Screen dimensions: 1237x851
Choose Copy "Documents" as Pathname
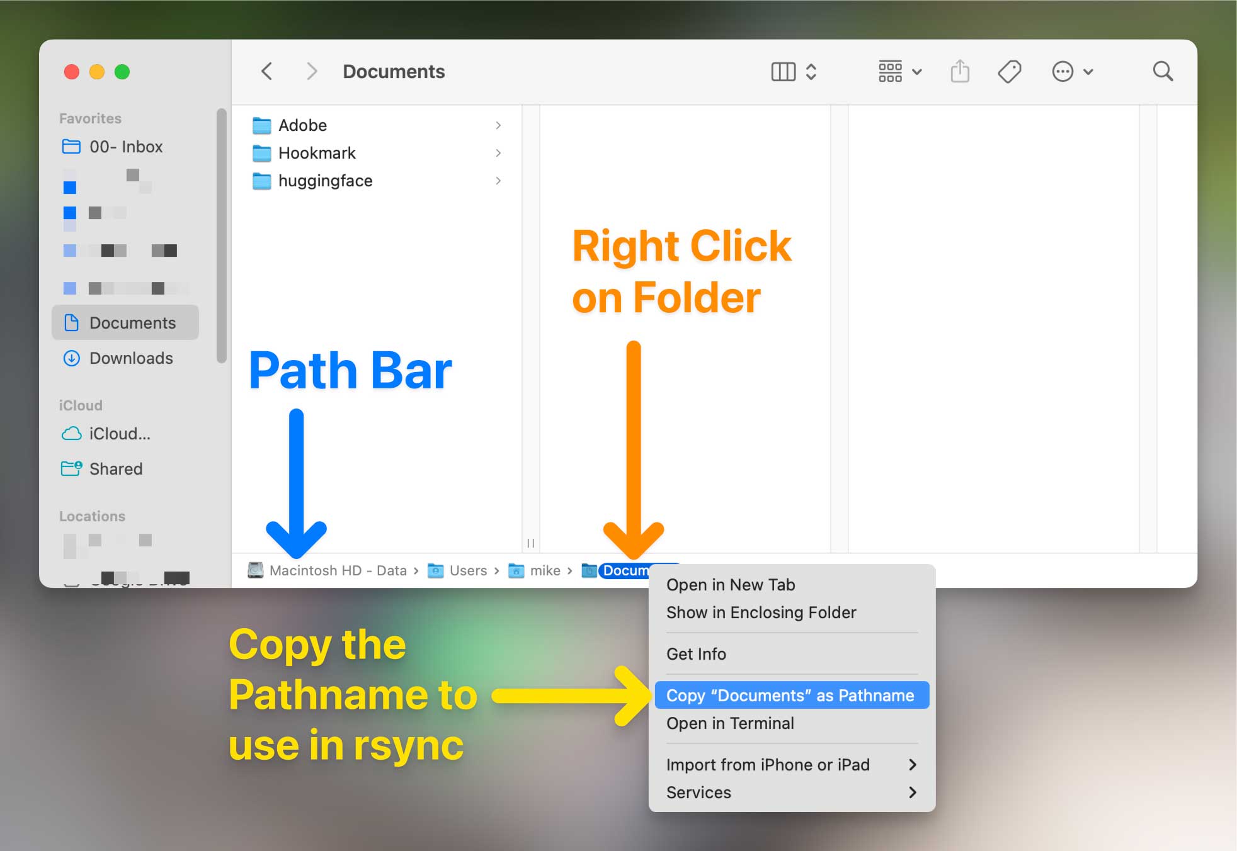click(x=792, y=696)
